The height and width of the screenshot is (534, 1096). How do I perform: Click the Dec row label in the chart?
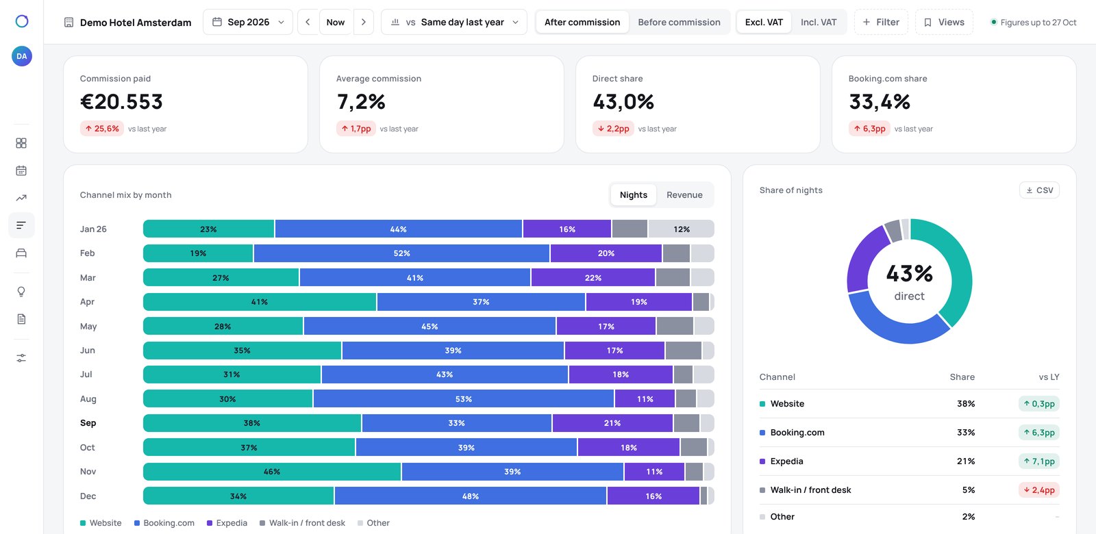tap(88, 496)
